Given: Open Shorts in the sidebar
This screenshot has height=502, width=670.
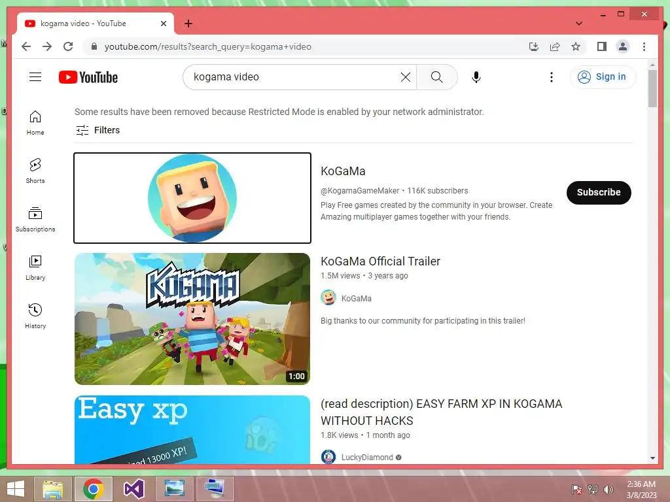Looking at the screenshot, I should (35, 171).
